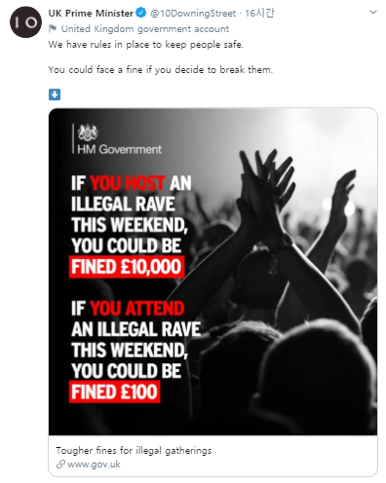The image size is (386, 483).
Task: Click the 'FINED £100' red banner
Action: (114, 391)
